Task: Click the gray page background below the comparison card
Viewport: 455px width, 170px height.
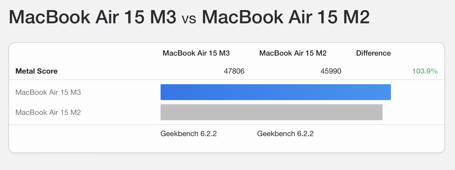Action: [x=228, y=162]
